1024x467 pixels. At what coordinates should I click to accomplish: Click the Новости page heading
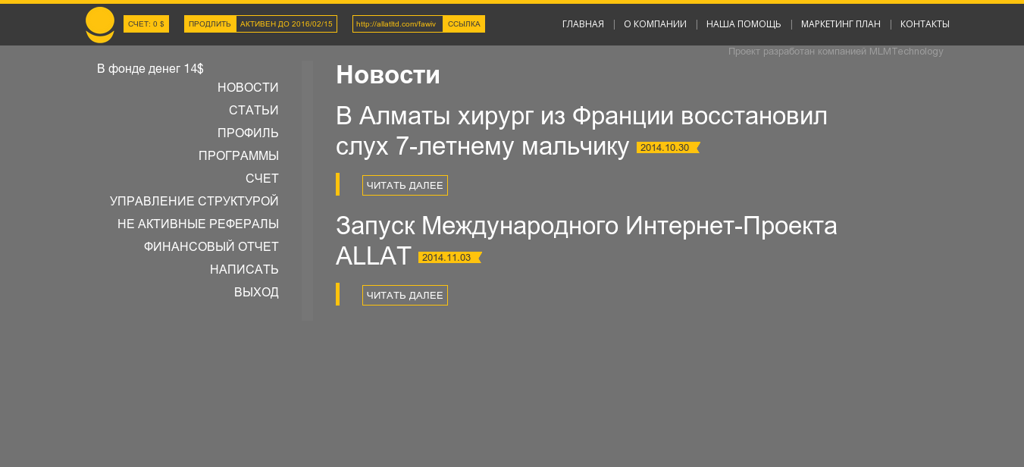click(x=388, y=75)
